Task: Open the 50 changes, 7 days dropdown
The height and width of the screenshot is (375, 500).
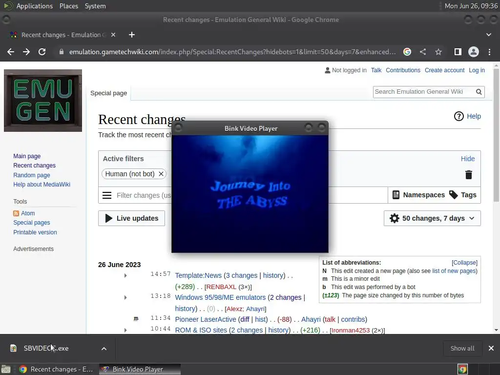Action: pos(432,218)
